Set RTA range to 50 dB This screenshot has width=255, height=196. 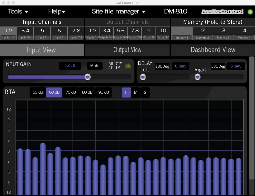[38, 92]
